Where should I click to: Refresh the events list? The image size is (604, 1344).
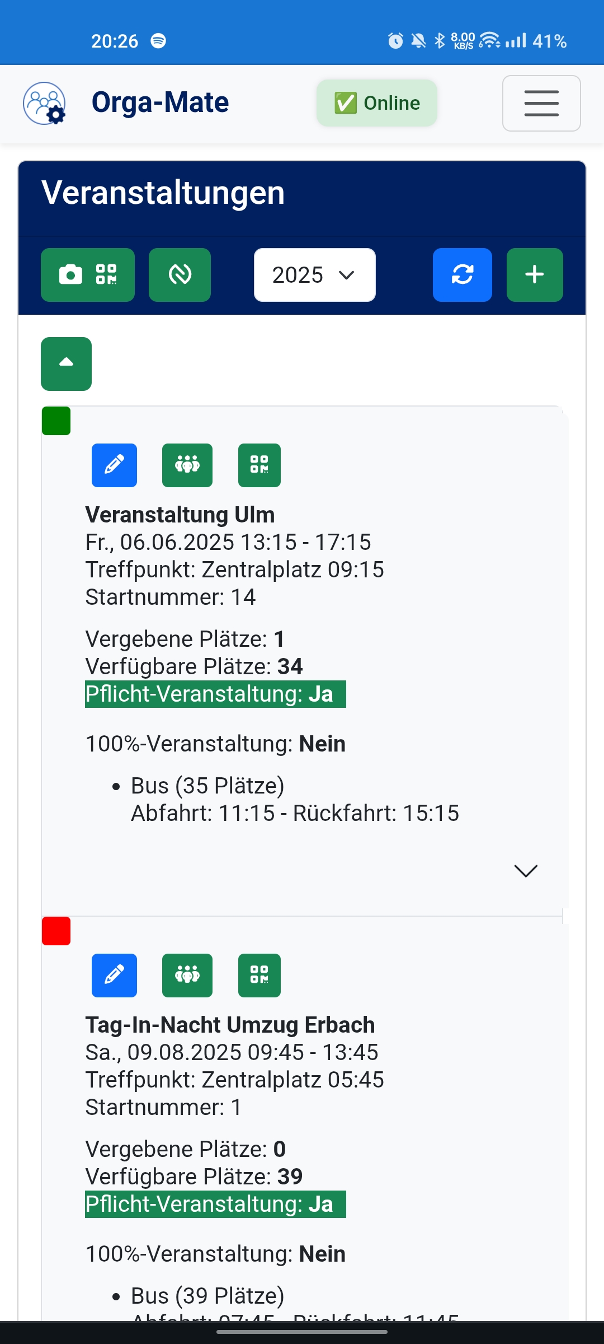pos(462,275)
